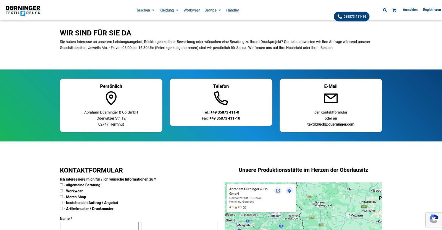Enable the Workwear interest checkbox

click(x=61, y=191)
